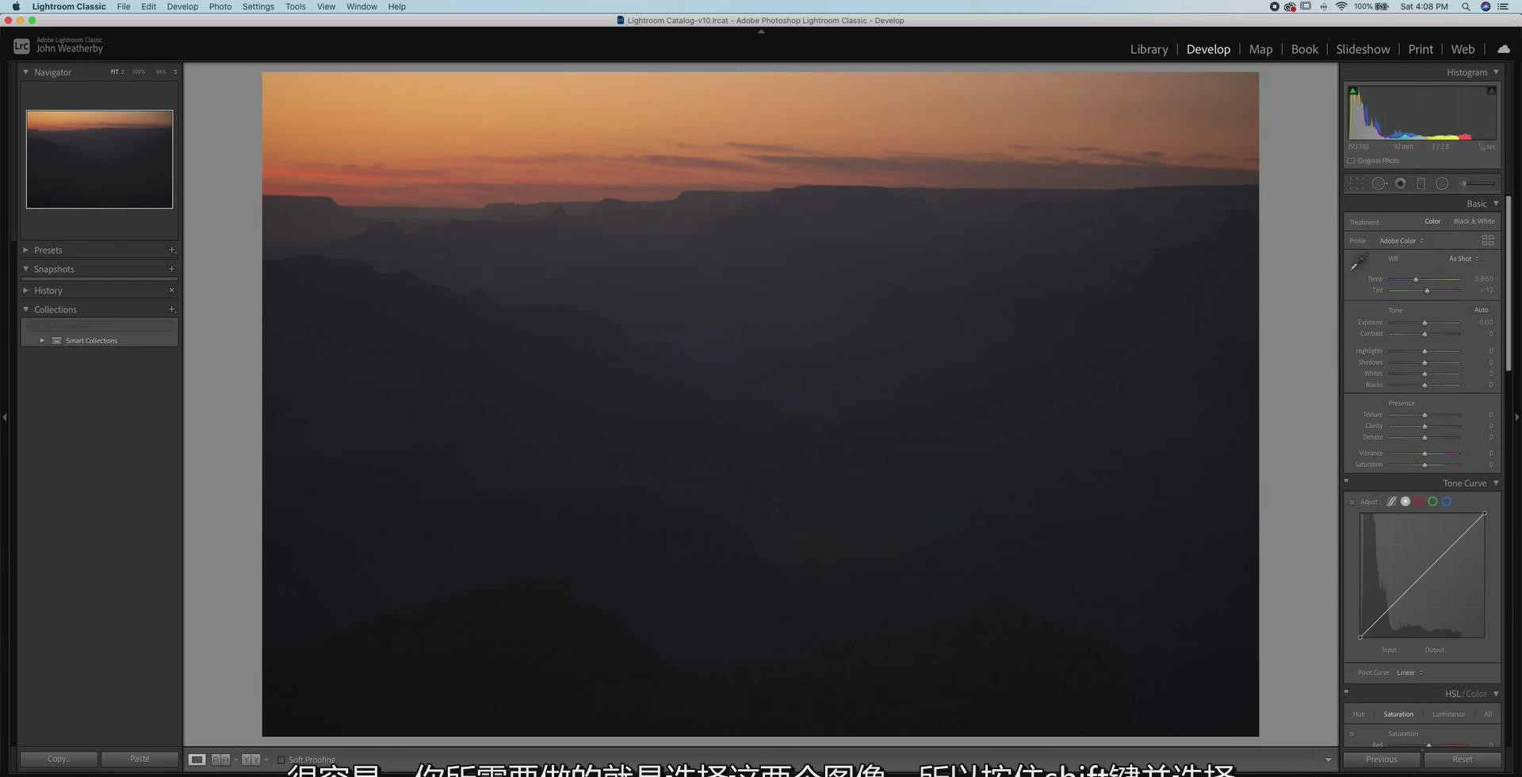This screenshot has height=777, width=1522.
Task: Switch to Loupe view mode icon
Action: (197, 760)
